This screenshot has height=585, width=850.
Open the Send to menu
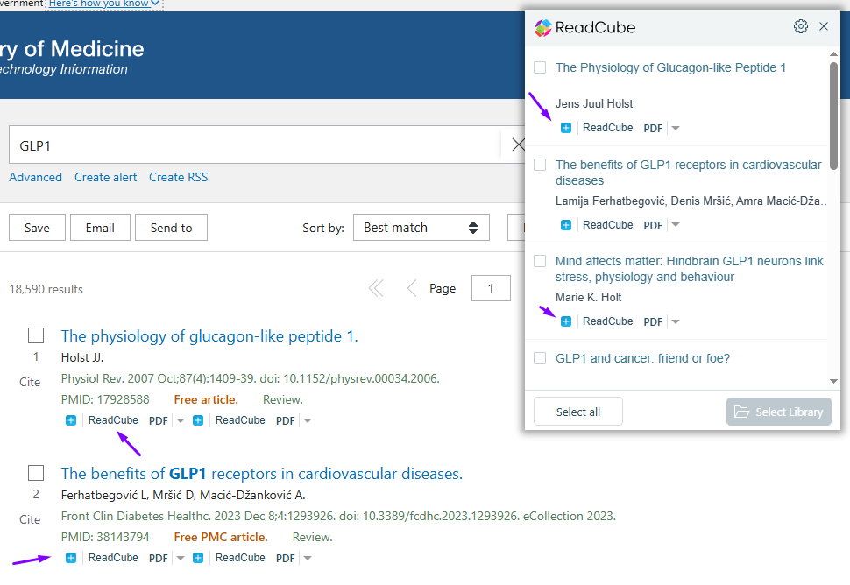tap(172, 228)
